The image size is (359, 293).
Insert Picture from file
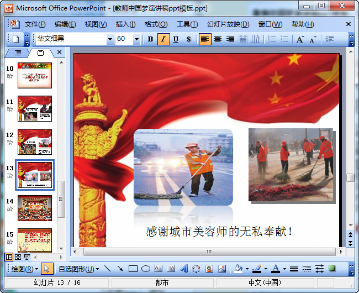pos(222,269)
